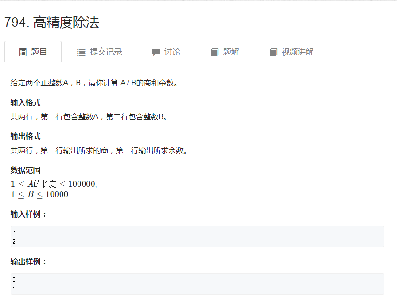Click the document icon on the 题目 tab

(x=23, y=52)
